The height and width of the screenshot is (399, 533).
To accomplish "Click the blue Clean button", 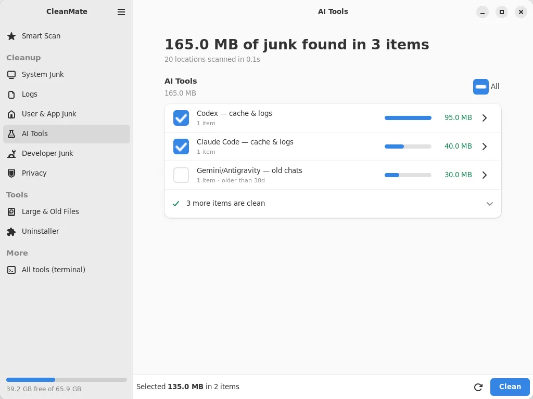I will pos(510,387).
